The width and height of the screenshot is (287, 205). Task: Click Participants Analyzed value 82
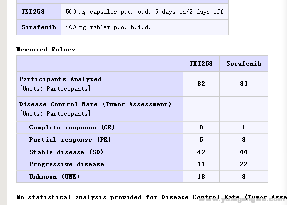coord(201,84)
